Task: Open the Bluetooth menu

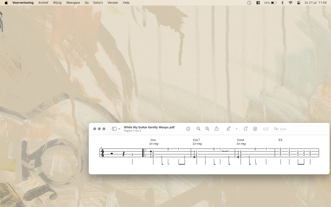Action: click(x=283, y=3)
